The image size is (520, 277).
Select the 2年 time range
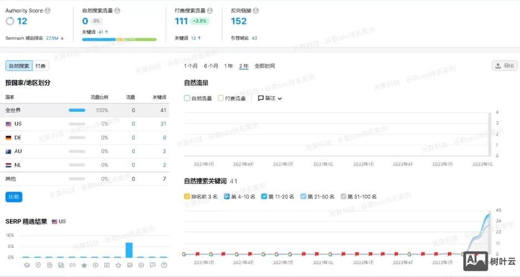(244, 66)
